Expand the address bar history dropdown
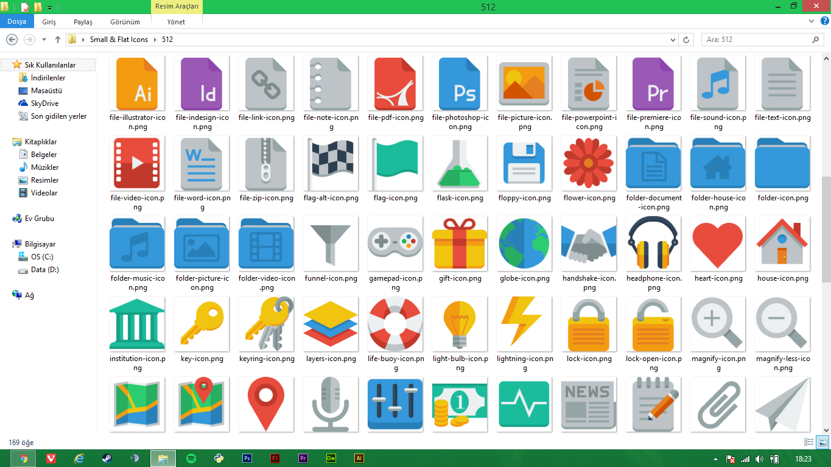Screen dimensions: 831x467 673,40
